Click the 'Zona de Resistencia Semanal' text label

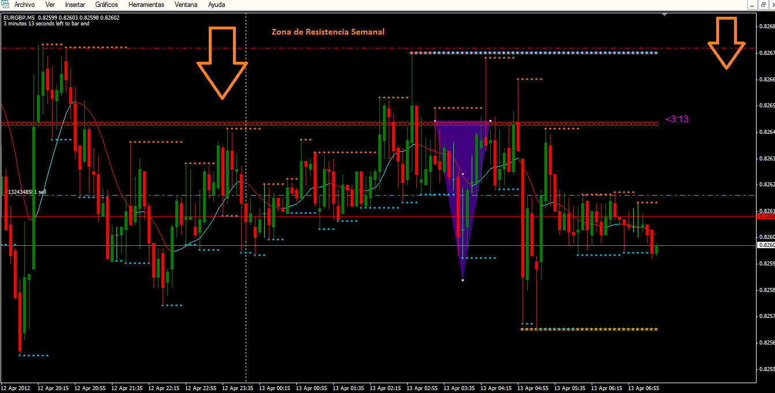(328, 32)
